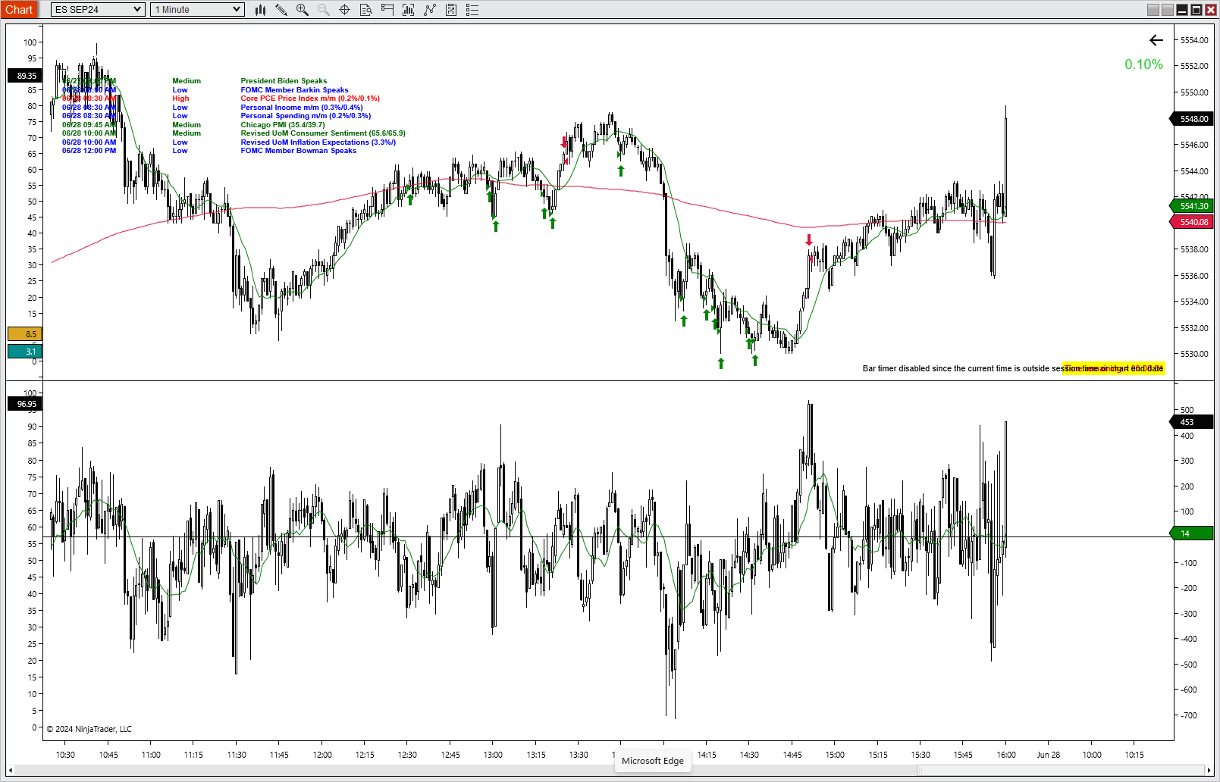Click the zoom in magnifier icon
The width and height of the screenshot is (1220, 782).
point(303,10)
